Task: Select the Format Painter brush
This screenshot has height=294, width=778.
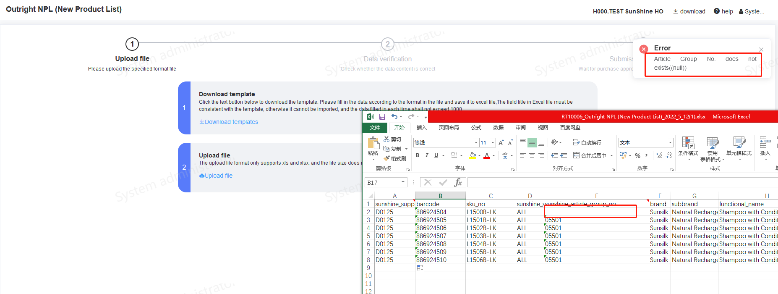Action: click(x=395, y=158)
